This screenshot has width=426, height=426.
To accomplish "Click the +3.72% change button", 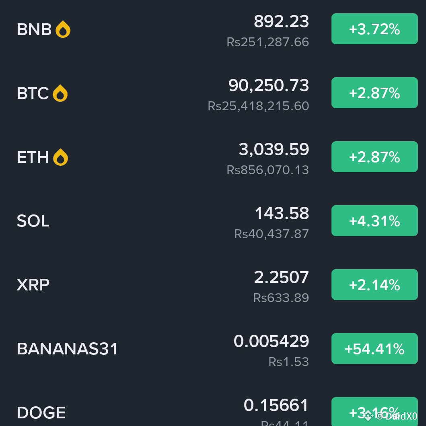I will coord(375,29).
